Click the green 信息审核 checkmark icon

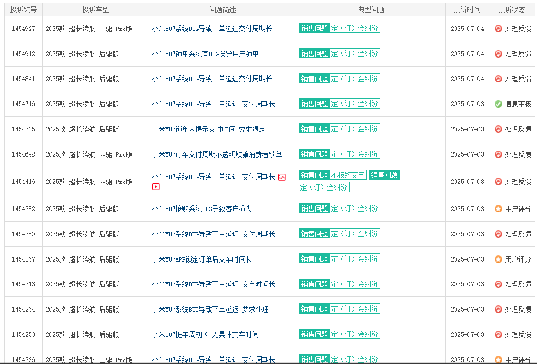[x=498, y=104]
